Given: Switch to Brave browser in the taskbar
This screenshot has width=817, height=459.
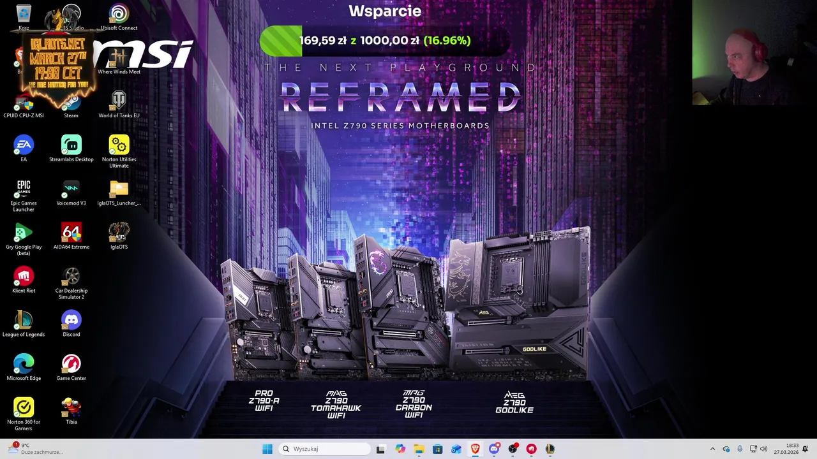Looking at the screenshot, I should tap(475, 449).
